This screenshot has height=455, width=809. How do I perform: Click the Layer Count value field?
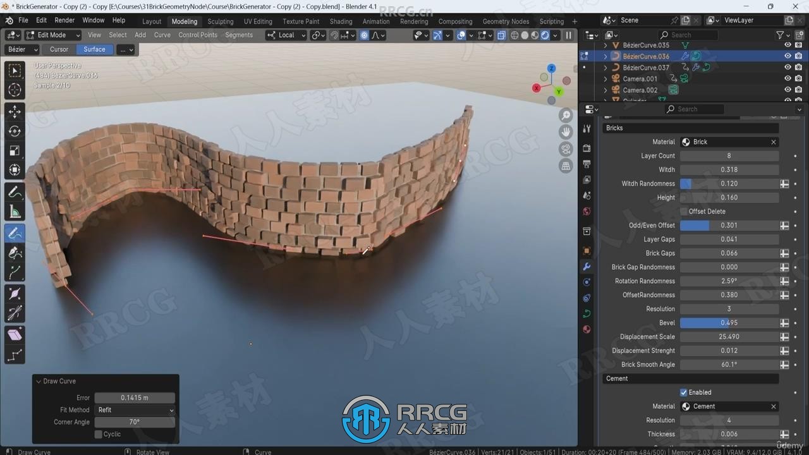click(x=729, y=156)
